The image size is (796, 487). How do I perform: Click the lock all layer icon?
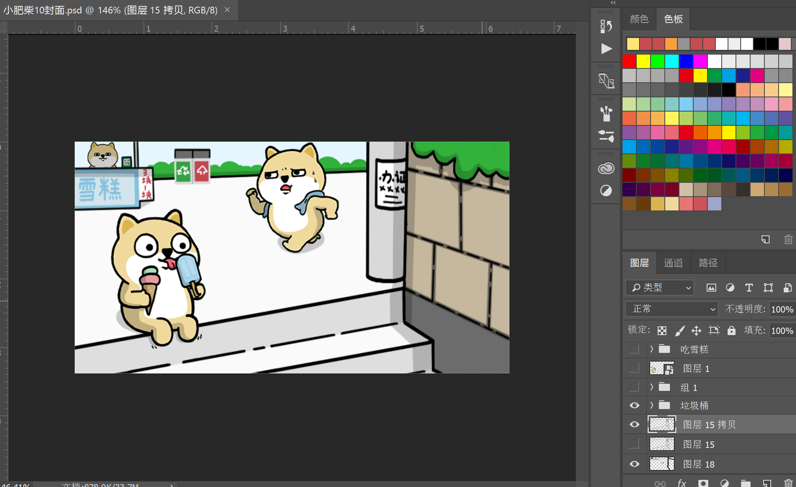point(732,330)
